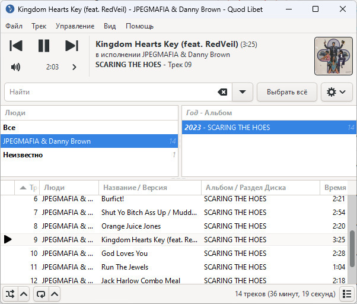Toggle shuffle playback mode

[10, 294]
